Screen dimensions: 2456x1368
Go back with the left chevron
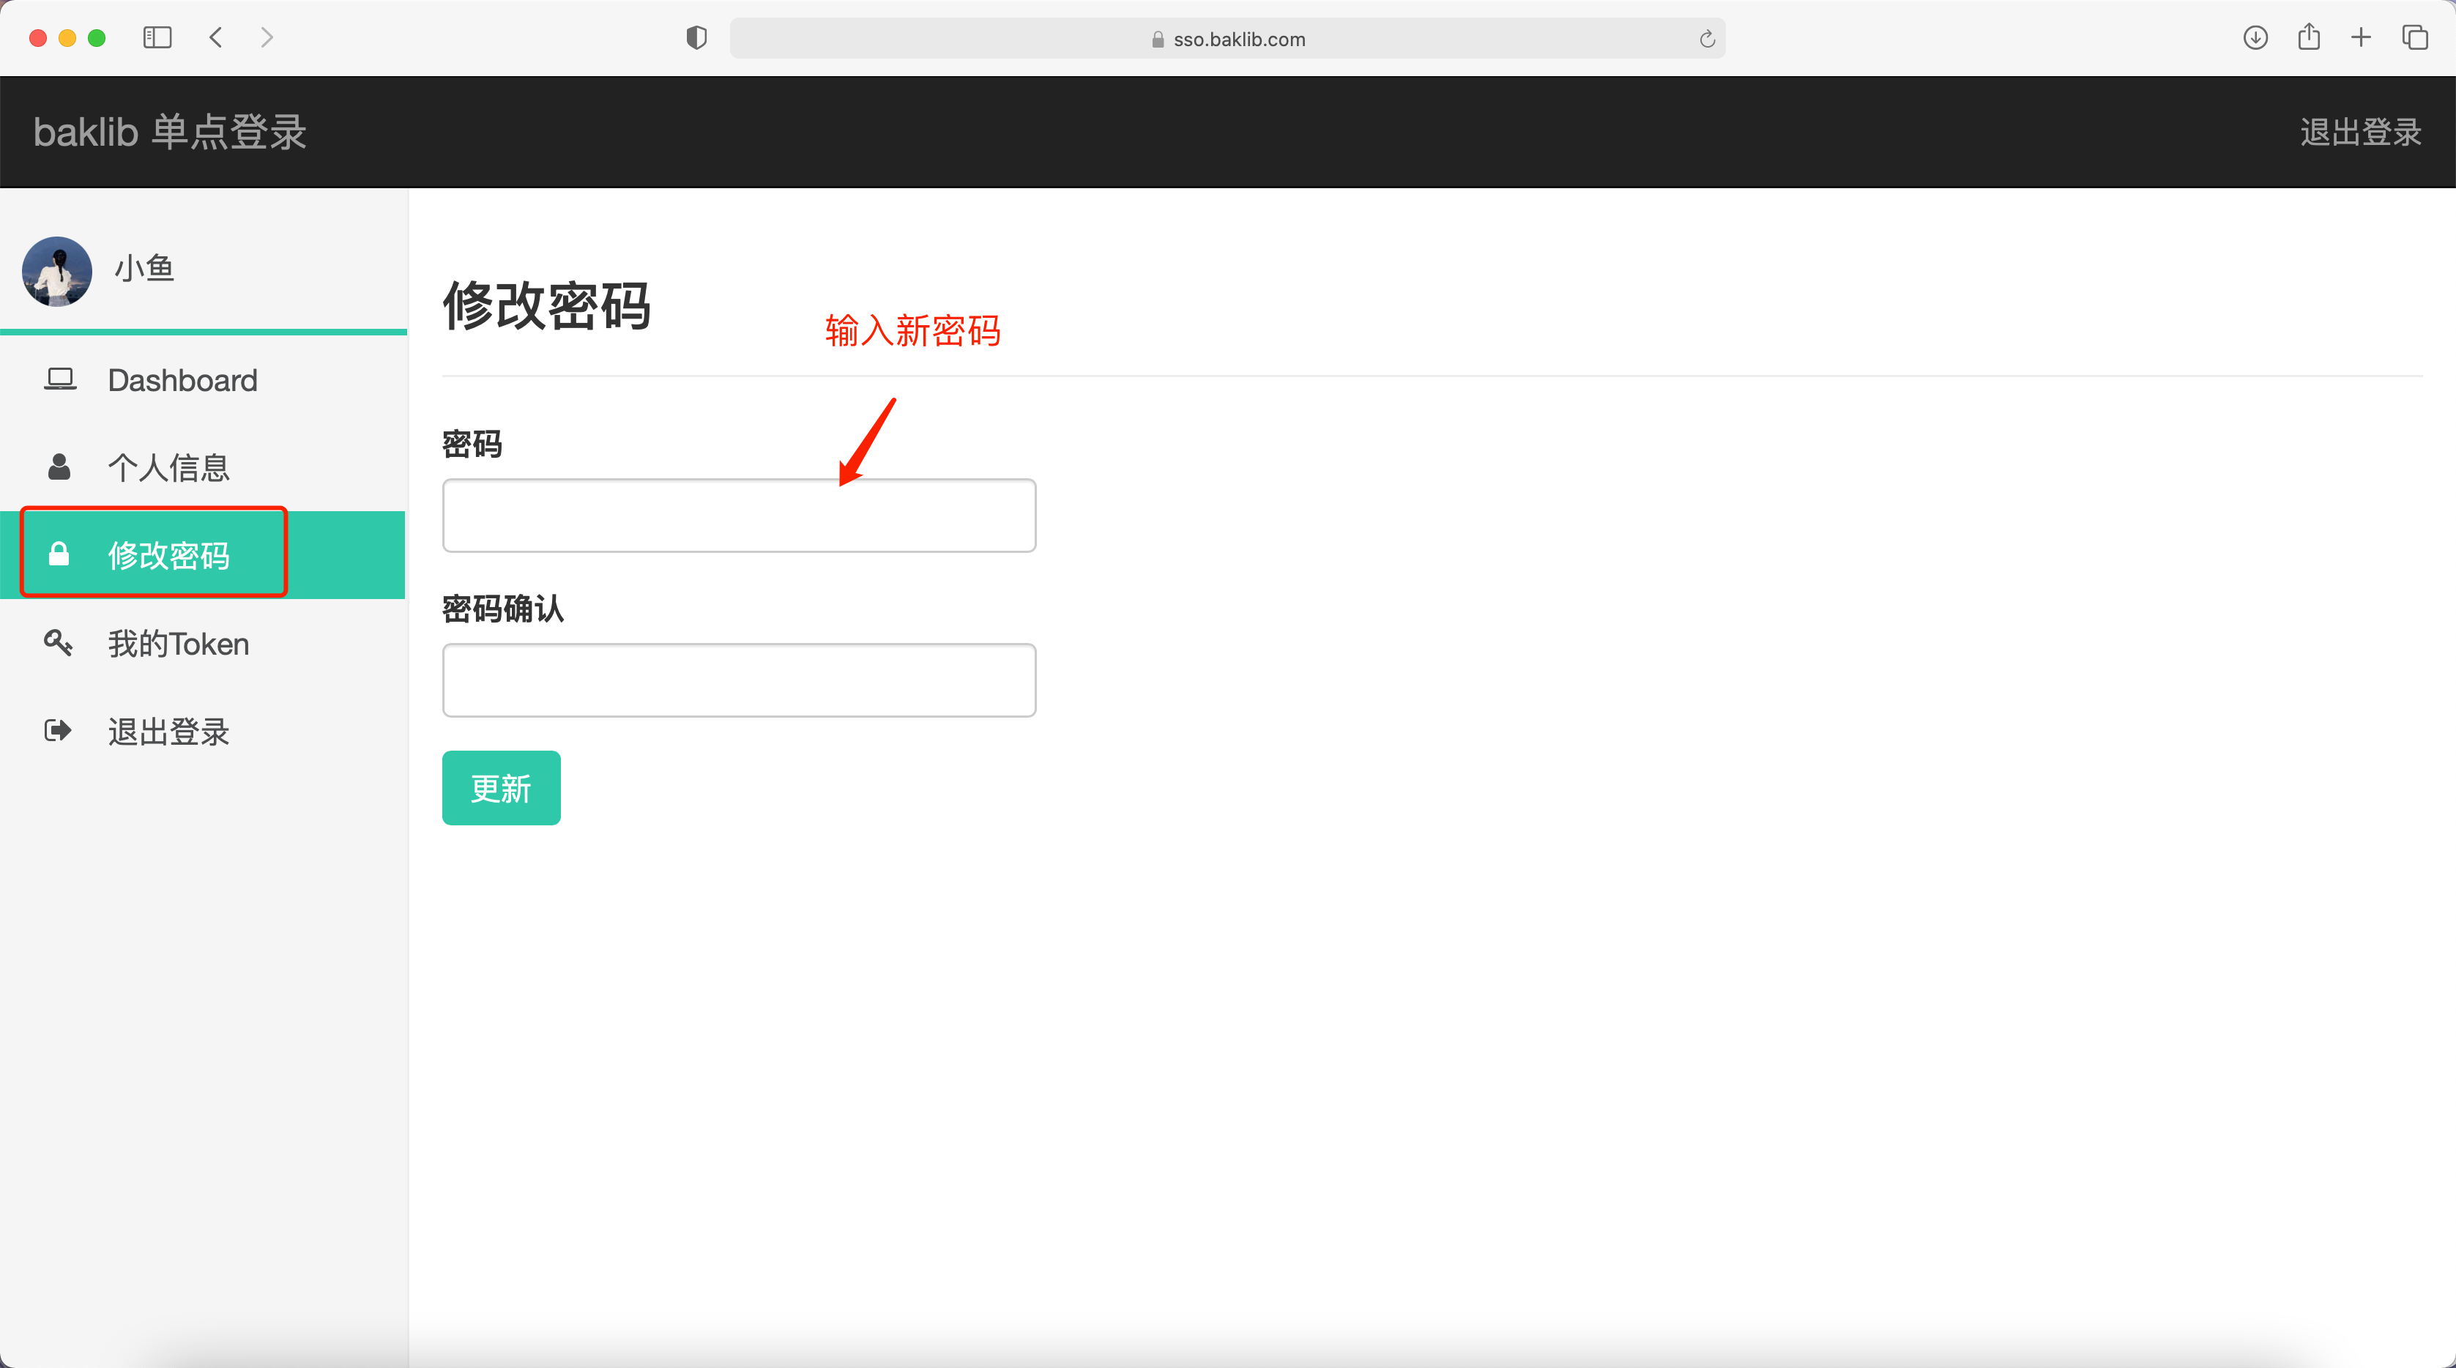click(217, 38)
